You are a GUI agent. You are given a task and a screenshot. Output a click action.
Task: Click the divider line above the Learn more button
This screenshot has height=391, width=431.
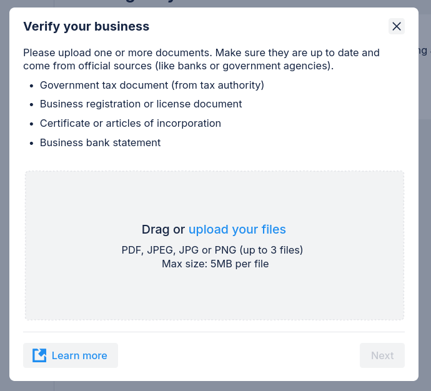214,332
